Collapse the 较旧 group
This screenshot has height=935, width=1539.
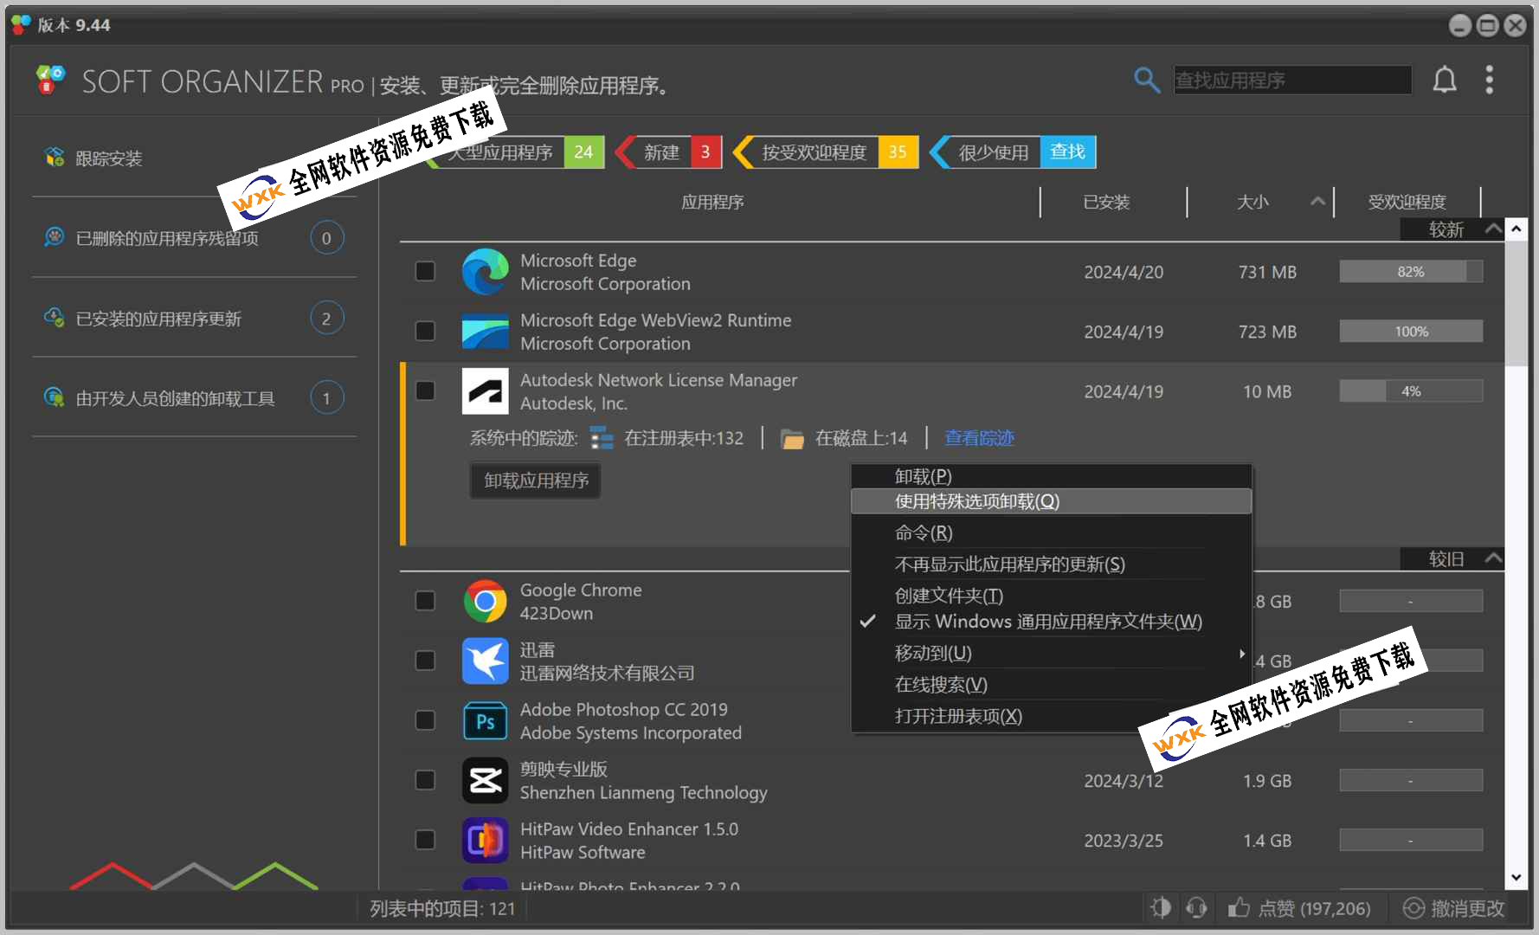pyautogui.click(x=1492, y=558)
